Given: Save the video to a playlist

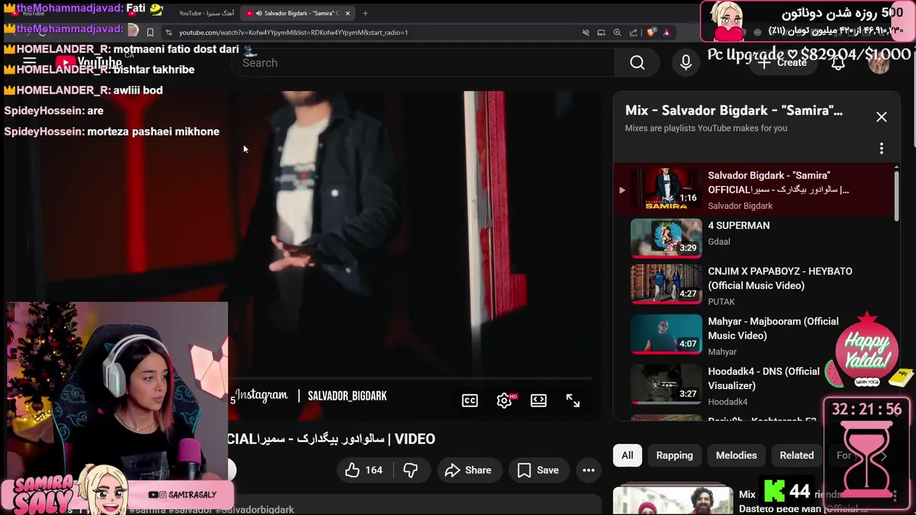Looking at the screenshot, I should [x=538, y=470].
